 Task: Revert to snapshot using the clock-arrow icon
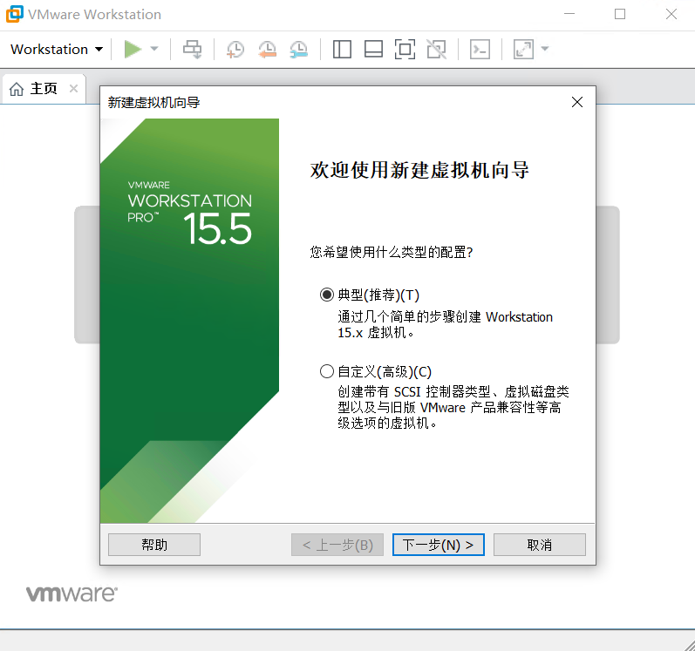pos(267,49)
